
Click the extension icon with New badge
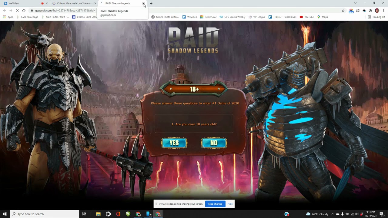click(351, 11)
